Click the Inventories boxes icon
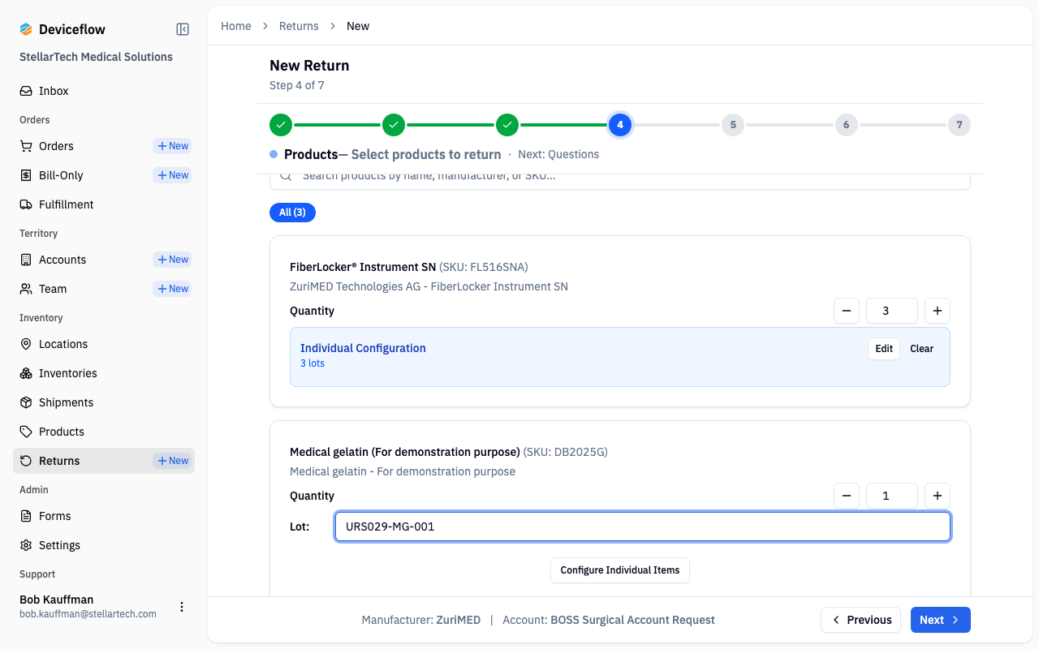The image size is (1039, 649). coord(26,373)
